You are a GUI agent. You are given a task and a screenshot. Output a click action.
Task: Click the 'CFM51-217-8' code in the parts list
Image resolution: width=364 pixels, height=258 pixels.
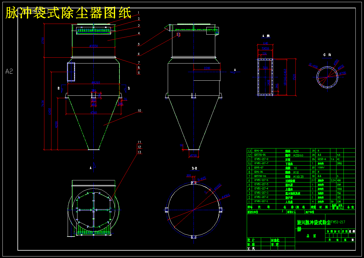261,159
